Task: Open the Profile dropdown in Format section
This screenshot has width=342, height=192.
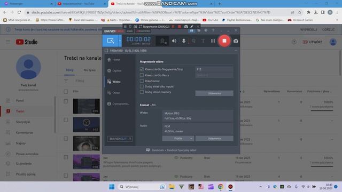Action: click(178, 139)
